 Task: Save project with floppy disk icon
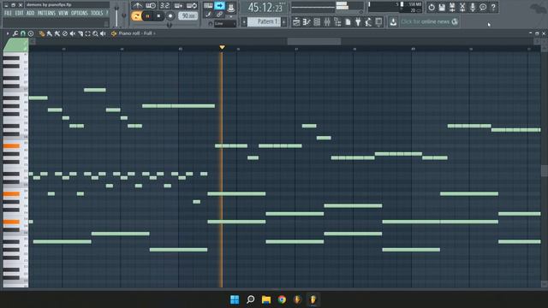442,8
